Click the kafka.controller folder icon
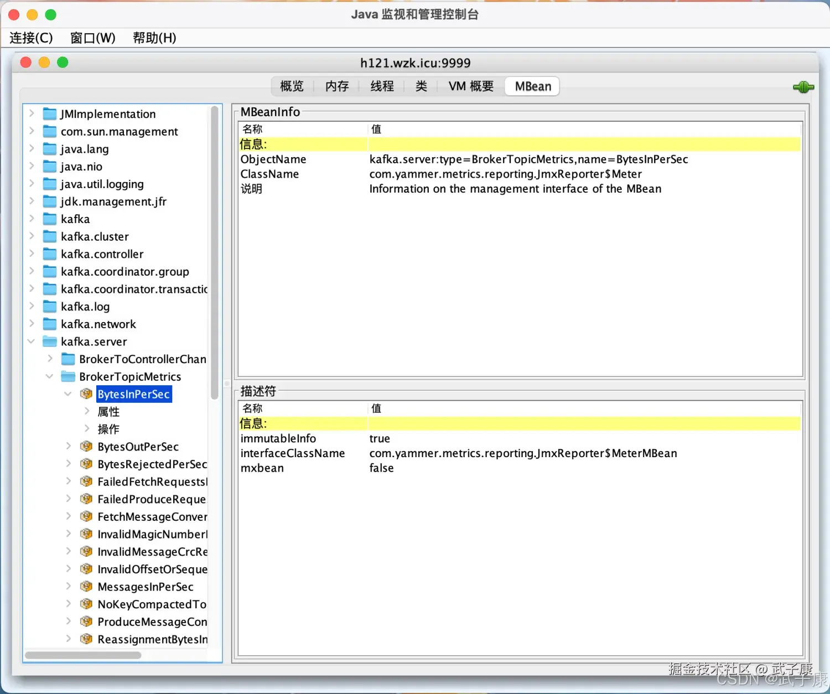This screenshot has height=694, width=830. coord(50,254)
